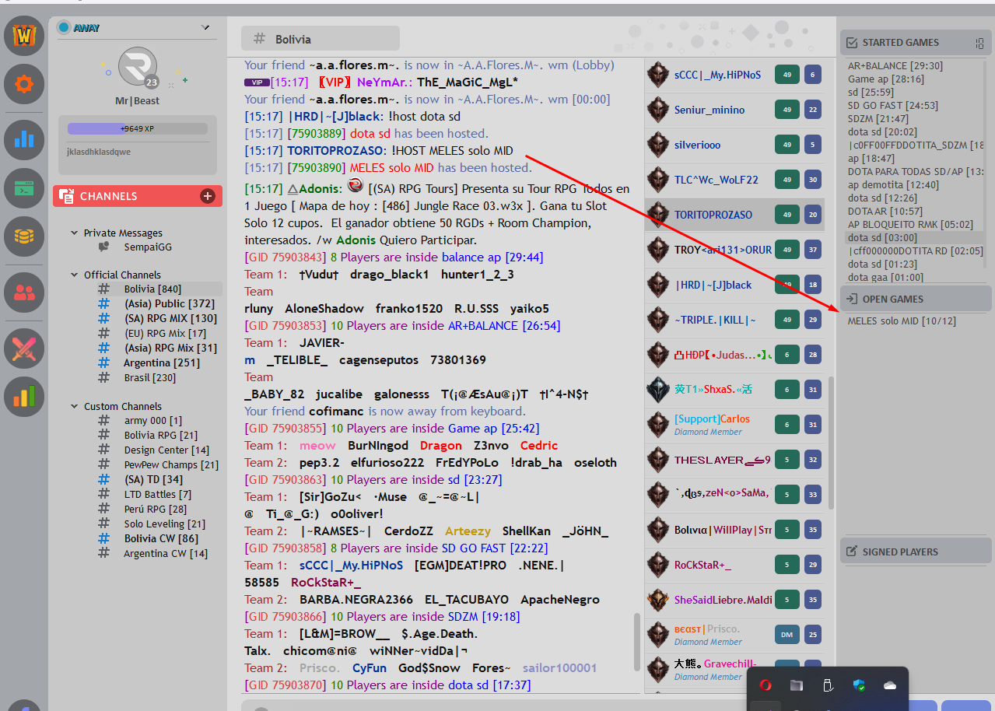Open Opera browser from the taskbar tray
Image resolution: width=995 pixels, height=711 pixels.
[x=766, y=685]
